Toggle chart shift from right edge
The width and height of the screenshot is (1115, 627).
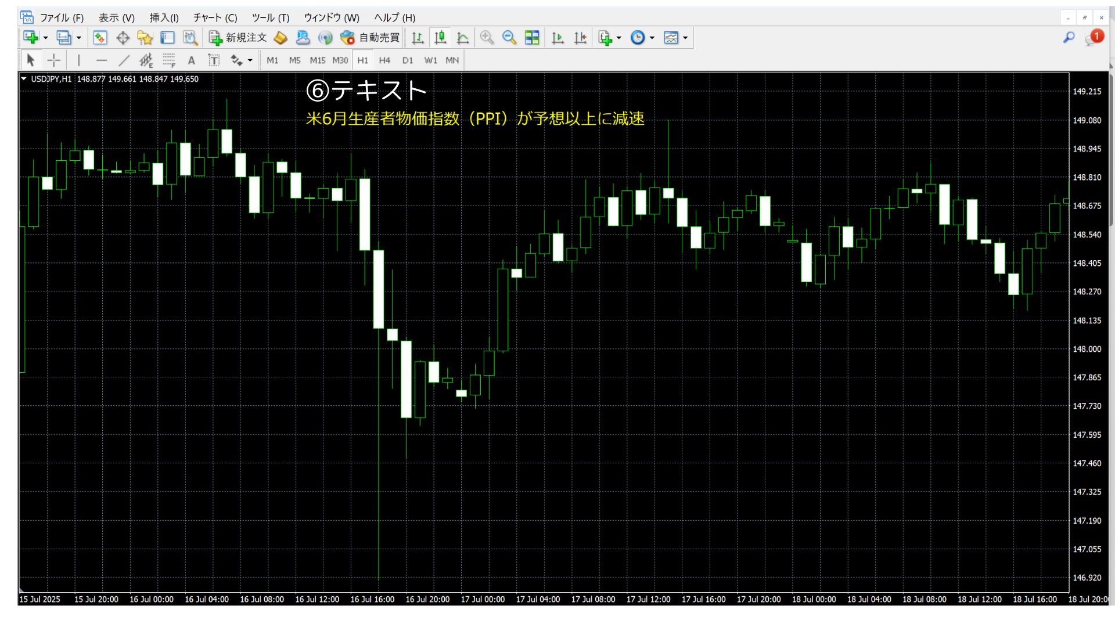point(580,38)
